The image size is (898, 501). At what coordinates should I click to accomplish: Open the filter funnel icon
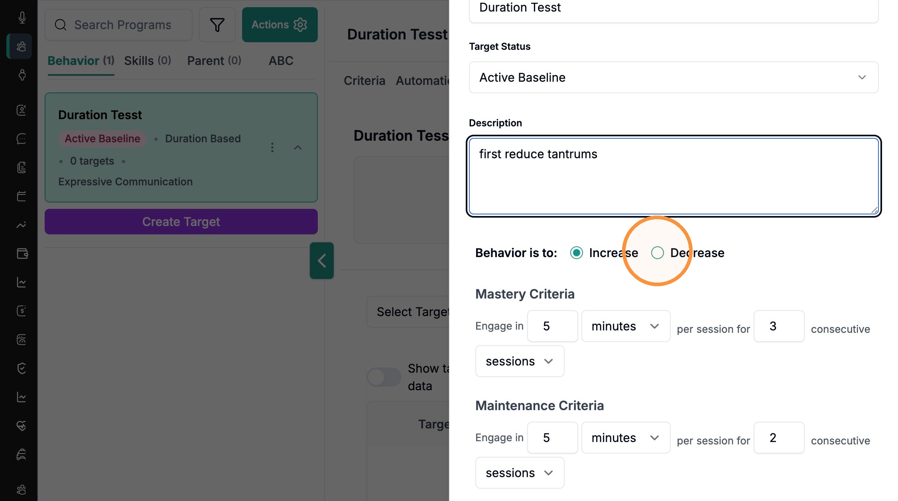point(217,25)
